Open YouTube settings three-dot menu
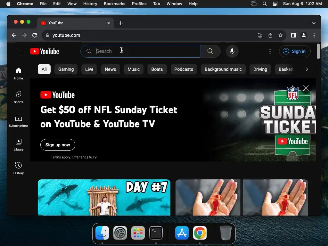The image size is (328, 246). point(270,51)
